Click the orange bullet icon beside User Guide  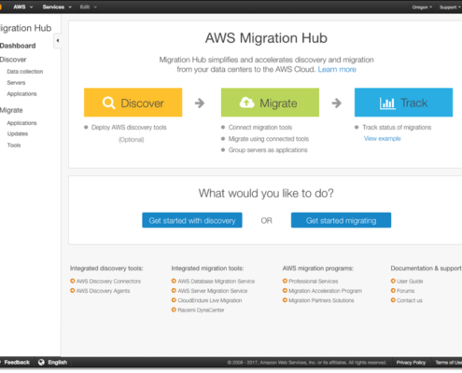(393, 281)
